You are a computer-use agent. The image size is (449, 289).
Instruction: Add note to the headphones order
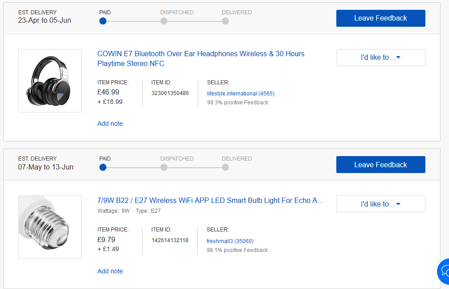(x=110, y=124)
